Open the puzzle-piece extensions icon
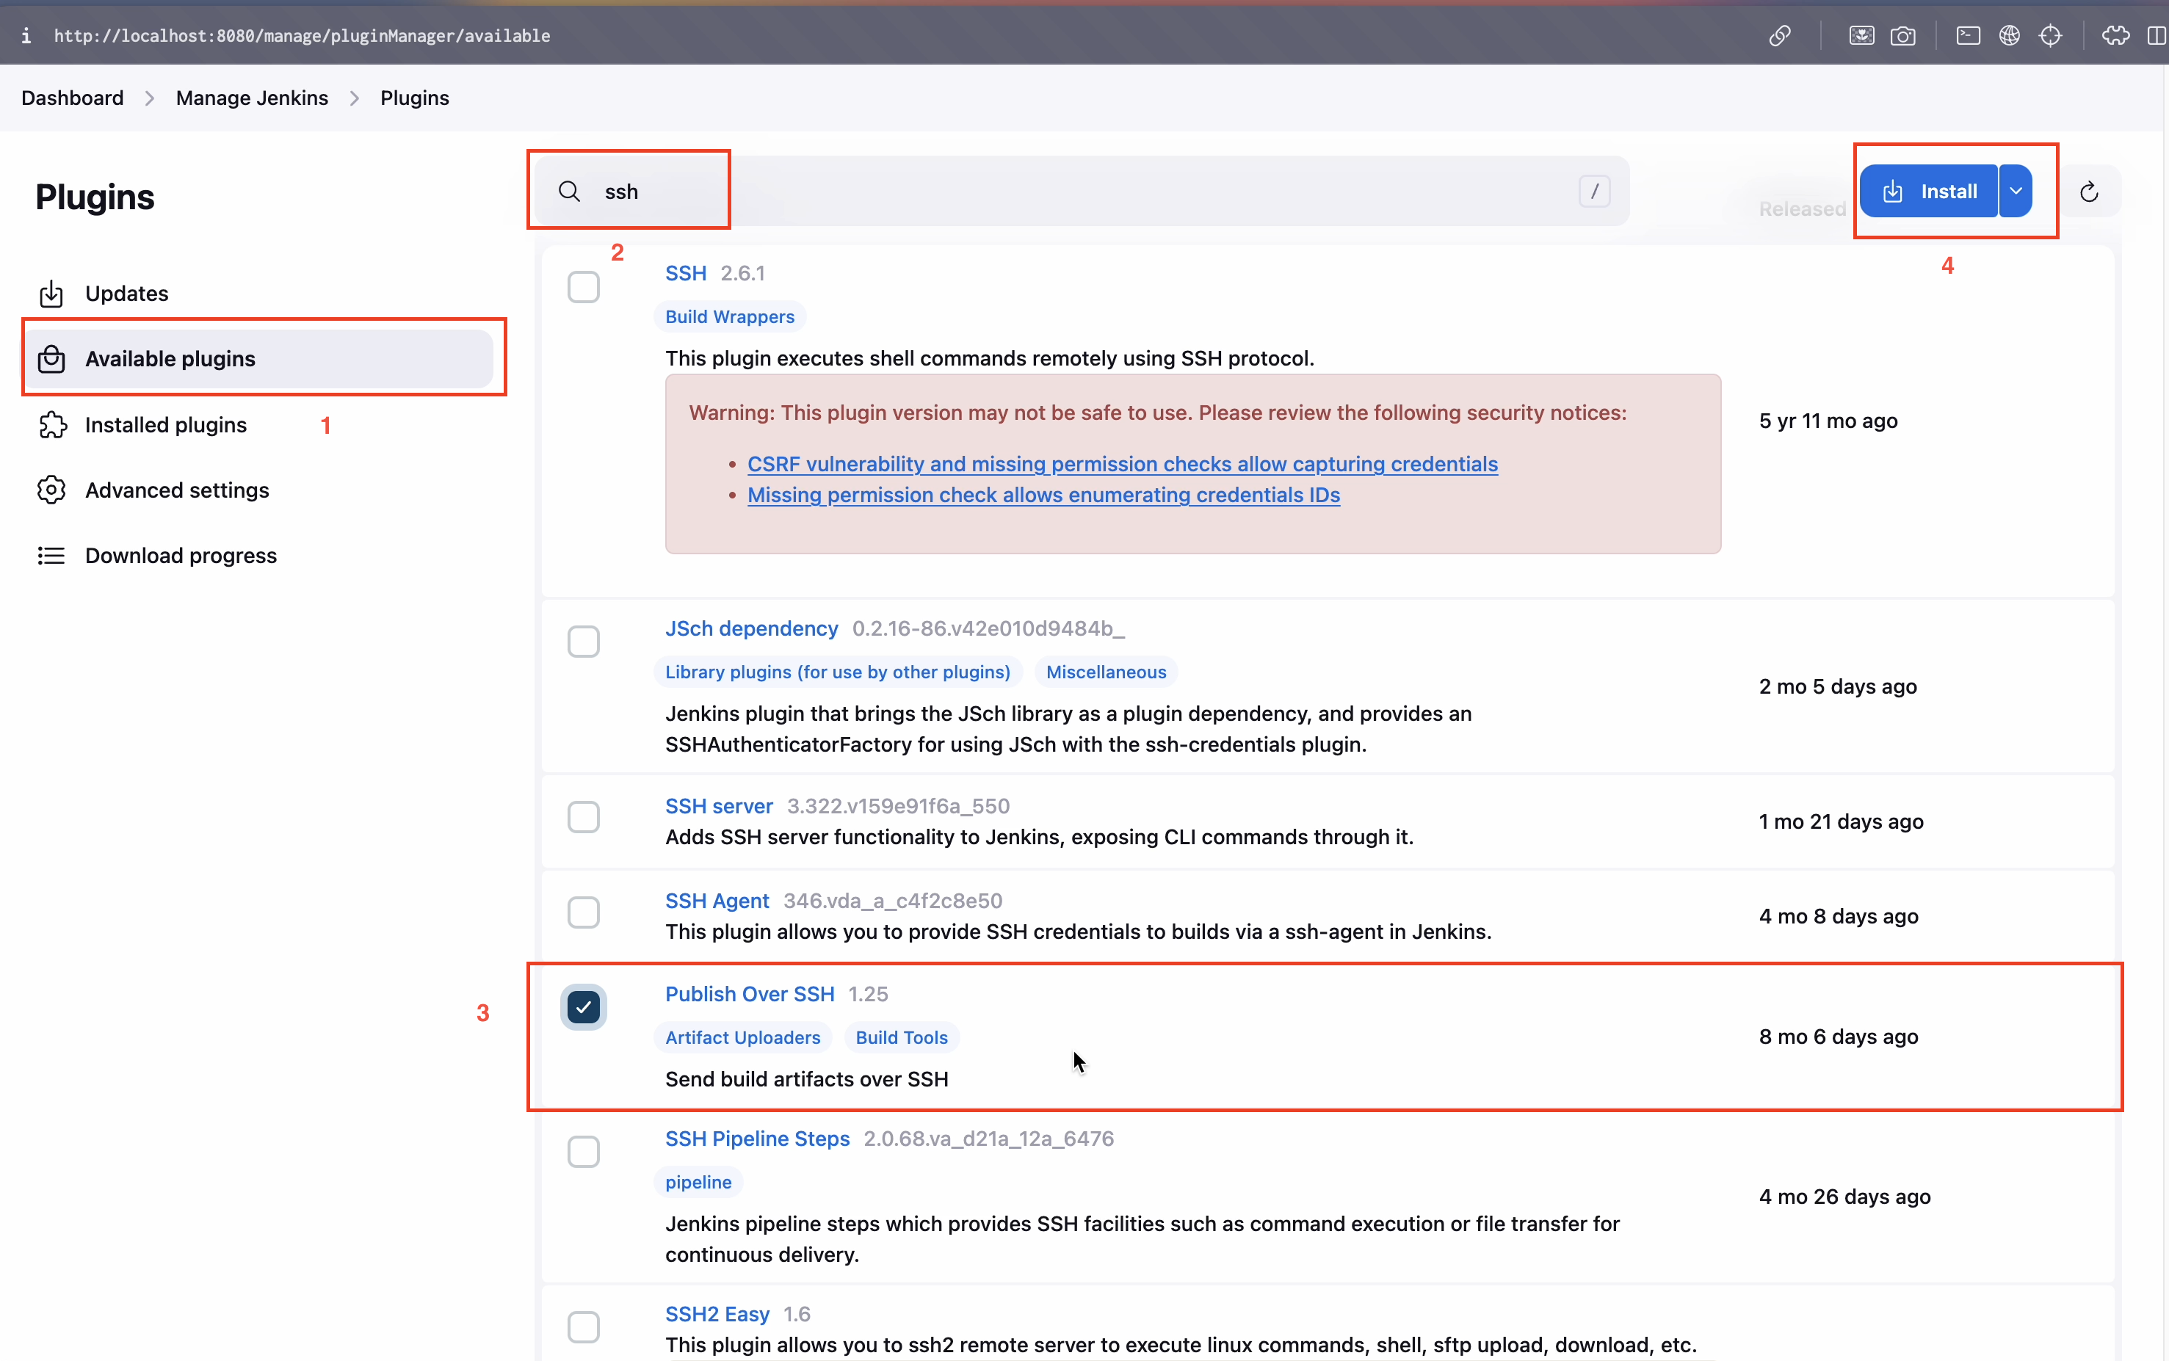This screenshot has width=2169, height=1361. tap(2115, 36)
